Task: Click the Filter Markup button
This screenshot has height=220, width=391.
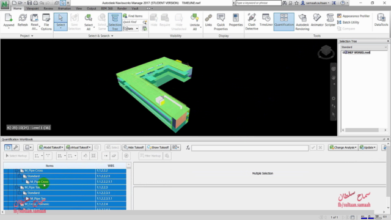Action: point(151,156)
